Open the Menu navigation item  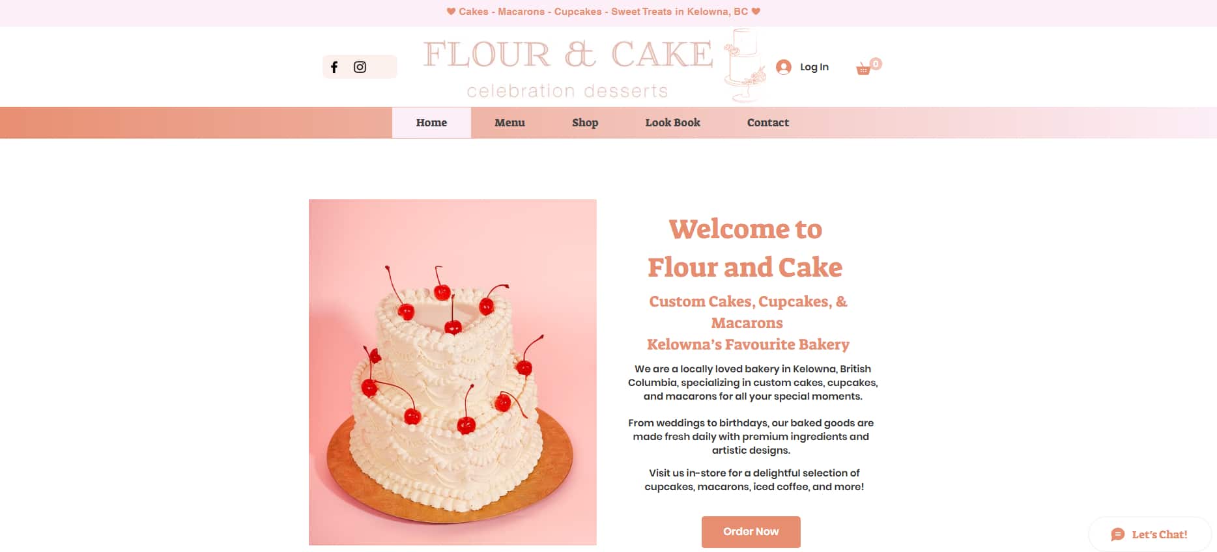tap(509, 122)
